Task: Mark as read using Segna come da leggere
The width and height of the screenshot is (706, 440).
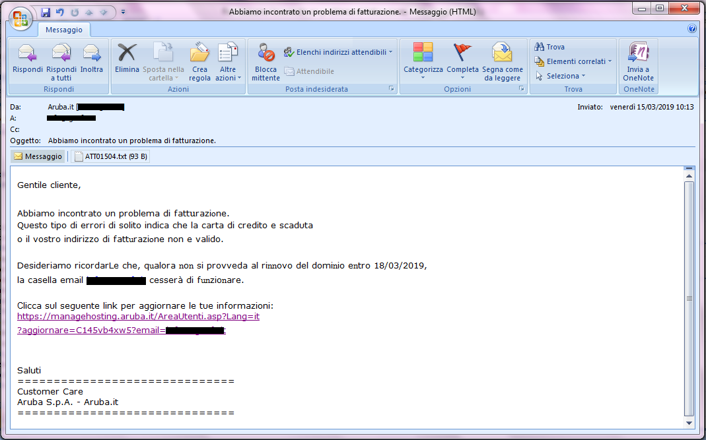Action: click(503, 61)
